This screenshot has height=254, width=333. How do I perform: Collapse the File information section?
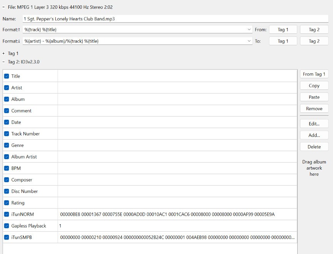pos(3,7)
